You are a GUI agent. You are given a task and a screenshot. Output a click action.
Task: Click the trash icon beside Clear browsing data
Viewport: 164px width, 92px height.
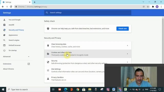[48, 45]
